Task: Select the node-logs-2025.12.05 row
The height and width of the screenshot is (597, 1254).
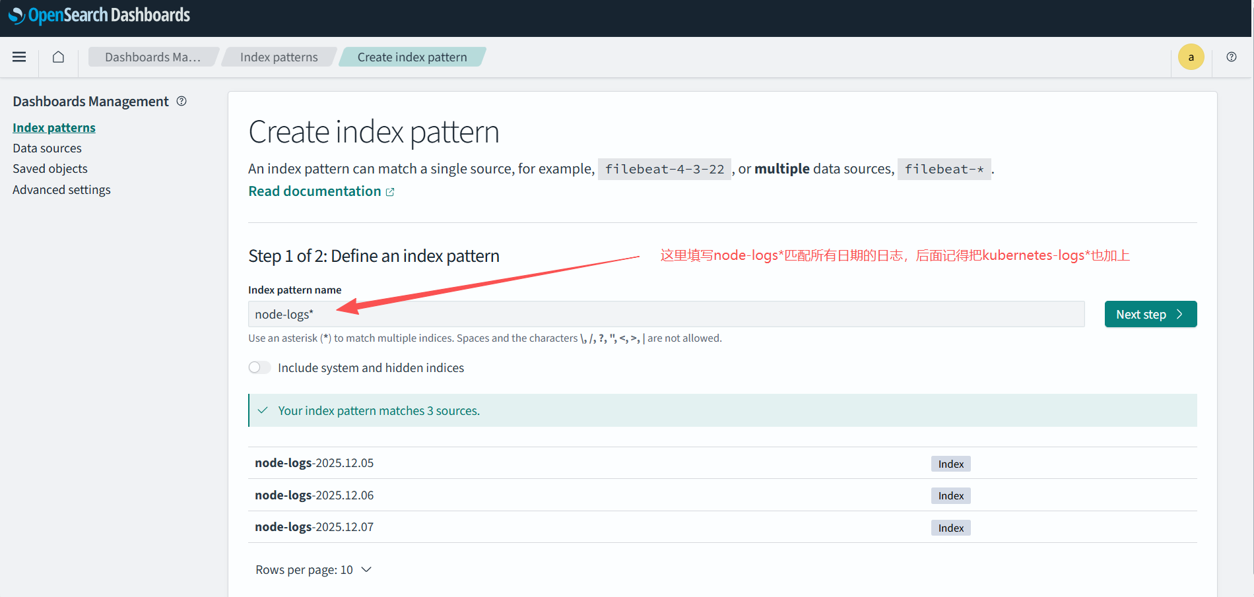Action: tap(722, 463)
